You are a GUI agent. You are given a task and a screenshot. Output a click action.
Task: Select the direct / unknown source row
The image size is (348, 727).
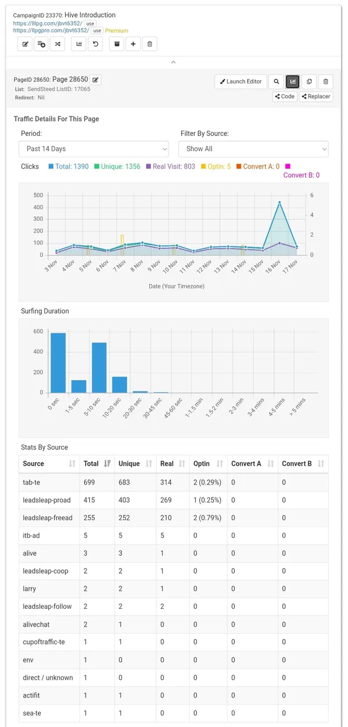(x=173, y=678)
